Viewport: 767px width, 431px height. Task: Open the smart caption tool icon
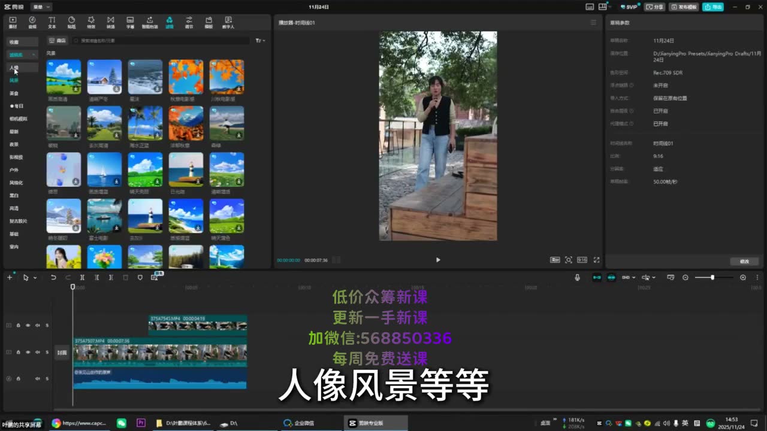(155, 277)
